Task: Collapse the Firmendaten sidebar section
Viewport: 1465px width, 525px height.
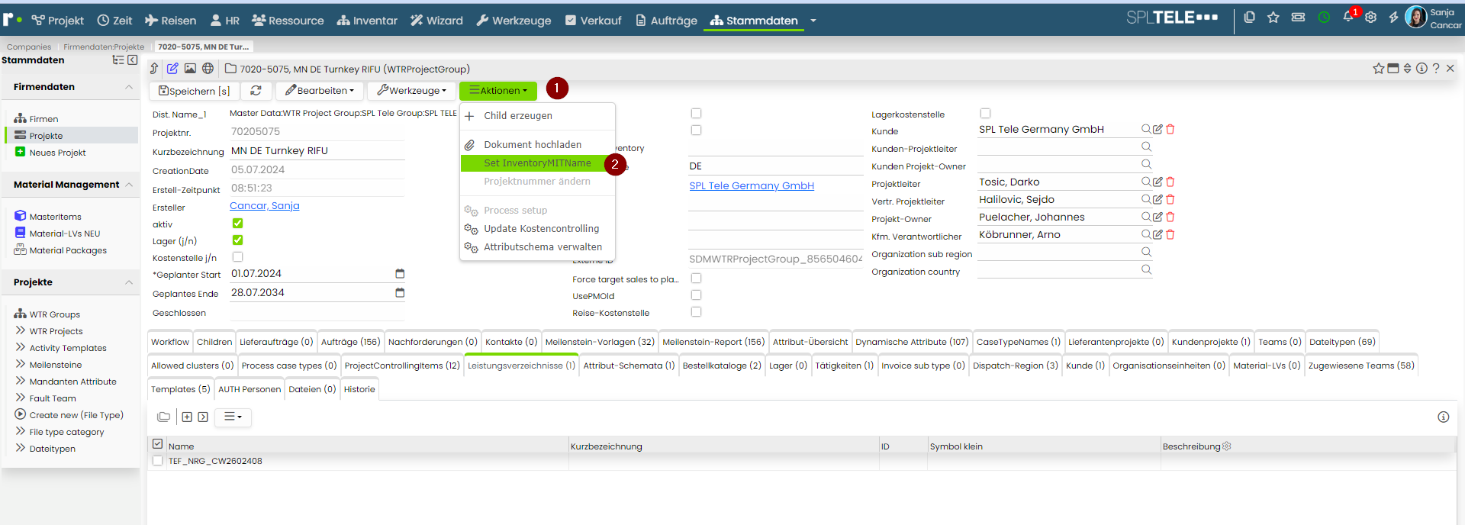Action: click(129, 87)
